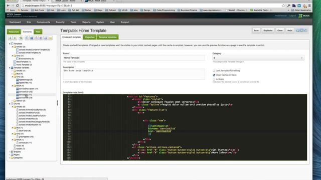
Task: Open the Category dropdown
Action: pos(258,58)
